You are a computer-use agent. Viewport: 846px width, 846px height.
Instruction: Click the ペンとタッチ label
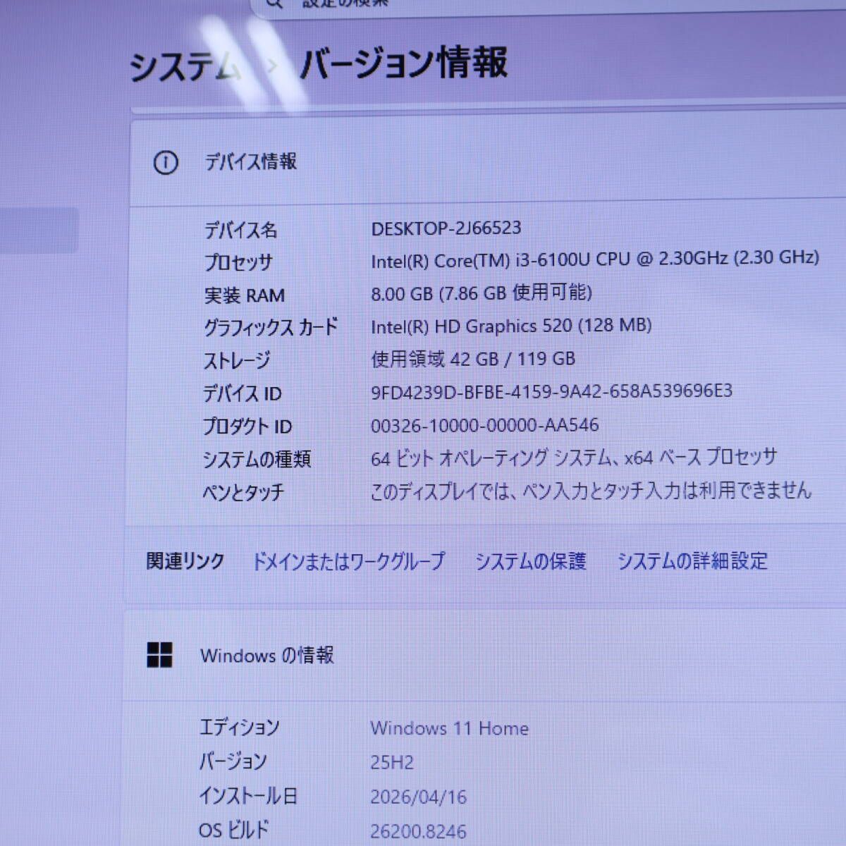pos(243,492)
